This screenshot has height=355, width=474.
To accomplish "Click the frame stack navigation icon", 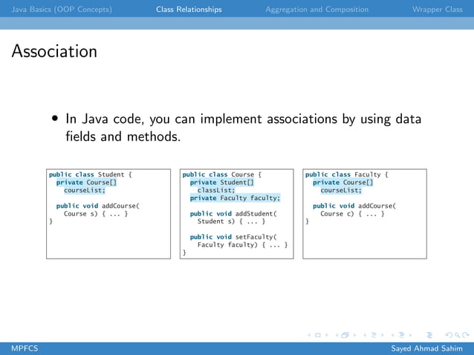I will [x=345, y=335].
